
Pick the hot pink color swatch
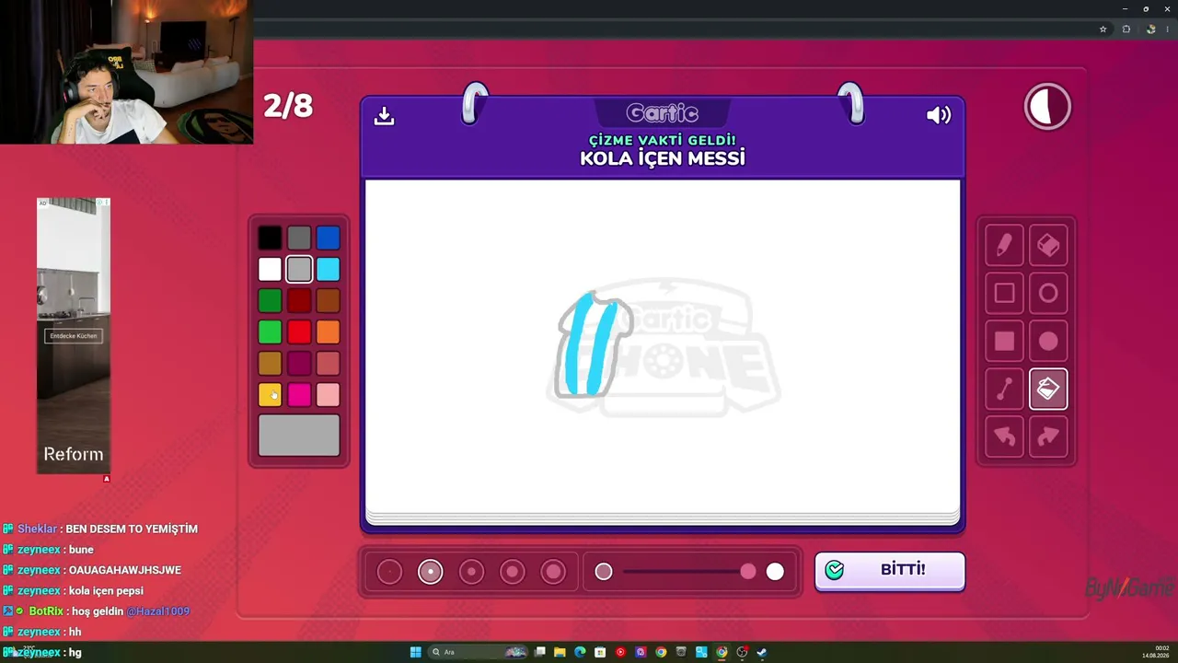coord(299,395)
